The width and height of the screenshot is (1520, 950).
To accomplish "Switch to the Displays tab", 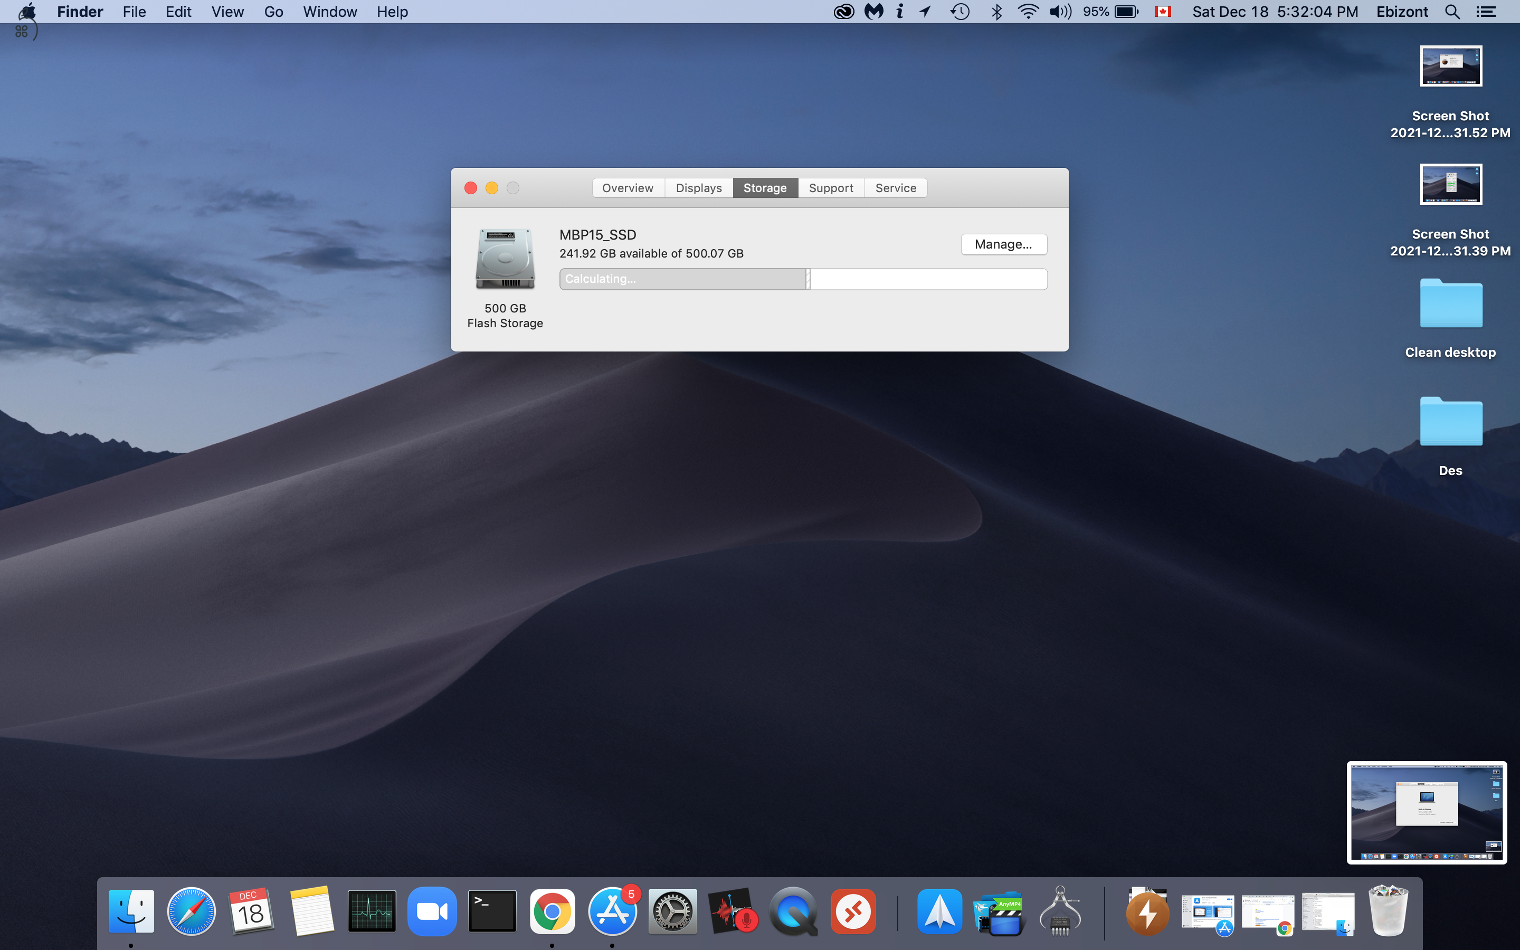I will coord(698,188).
